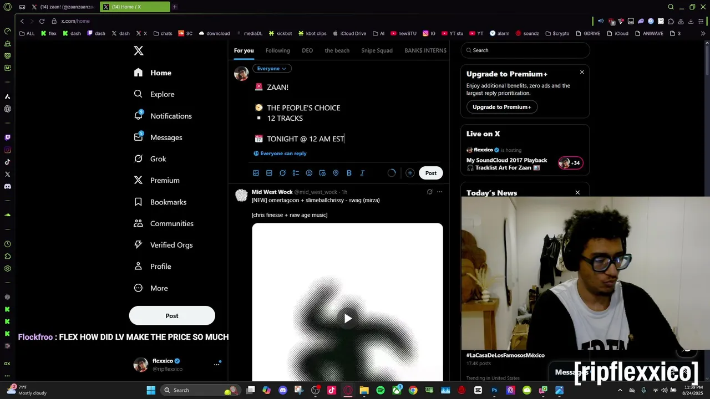
Task: Submit post with composer Post button
Action: 430,173
